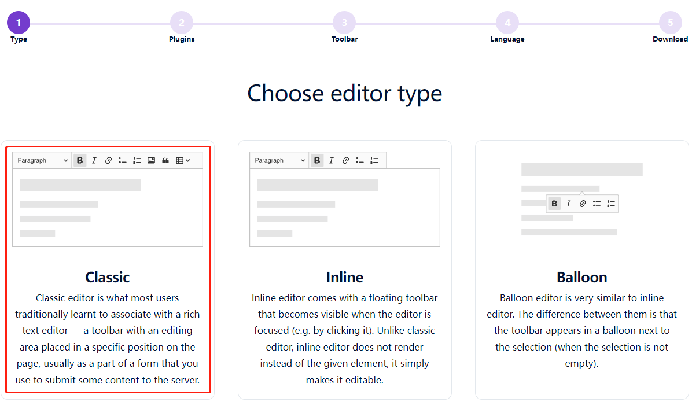Screen dimensions: 692x402
Task: Apply Italic in the Classic editor toolbar
Action: pos(94,160)
